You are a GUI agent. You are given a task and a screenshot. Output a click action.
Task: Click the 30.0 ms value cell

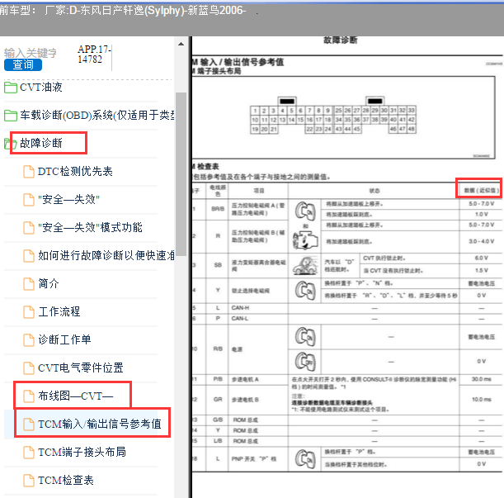[481, 379]
